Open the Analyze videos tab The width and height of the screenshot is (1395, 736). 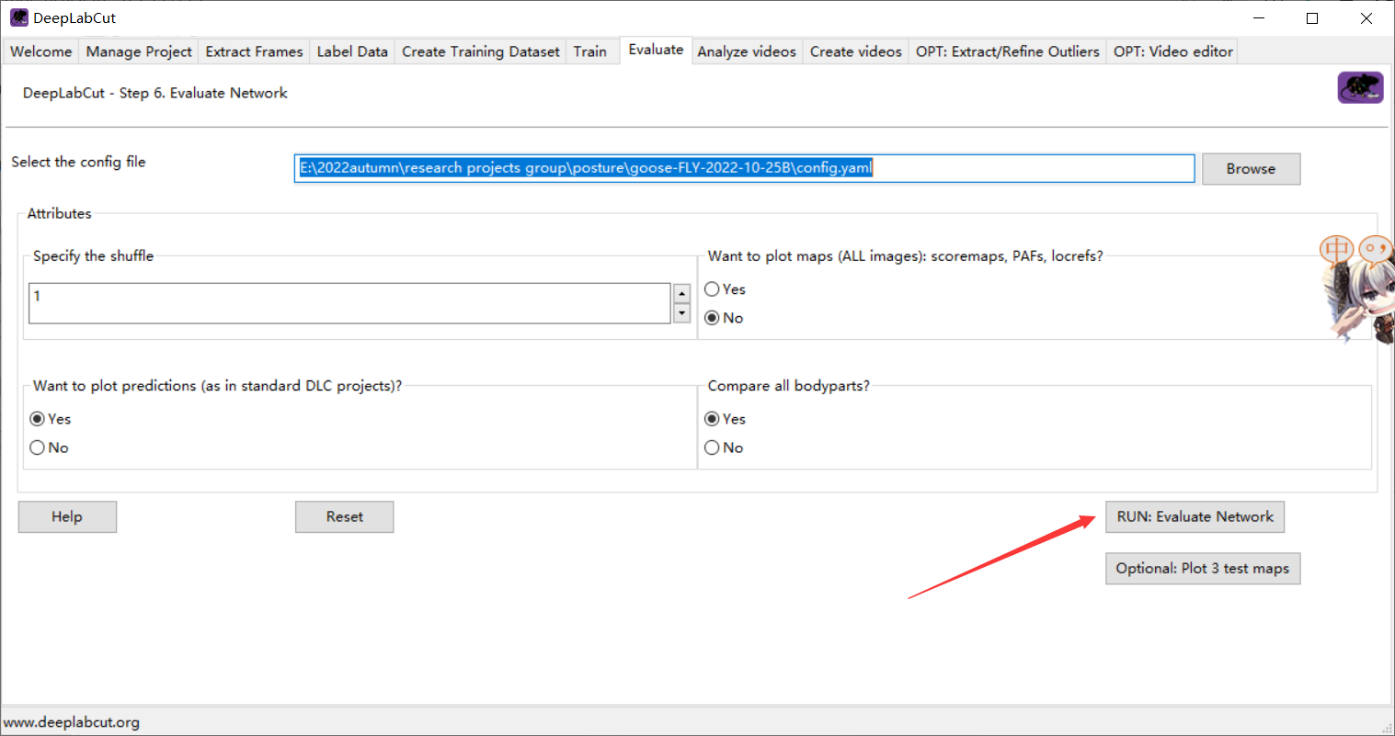coord(747,51)
